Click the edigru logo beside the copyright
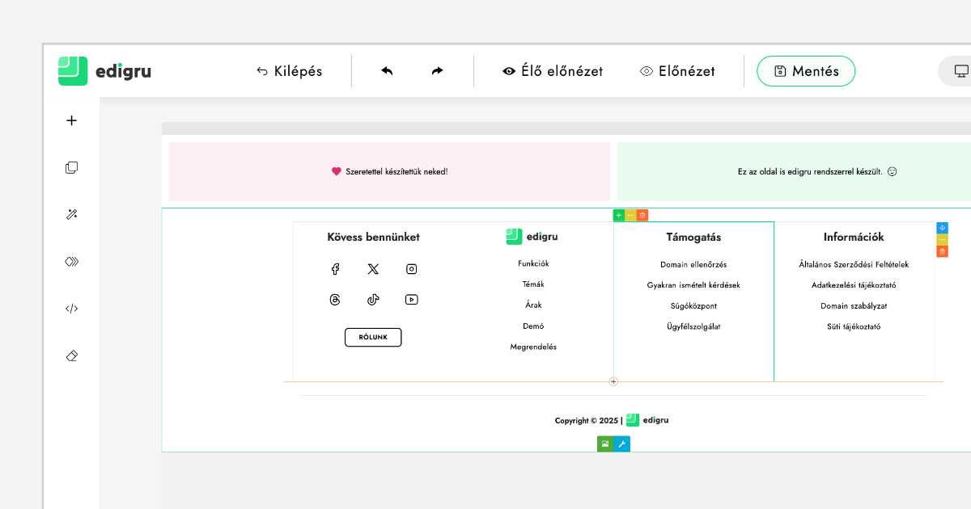 pyautogui.click(x=647, y=420)
